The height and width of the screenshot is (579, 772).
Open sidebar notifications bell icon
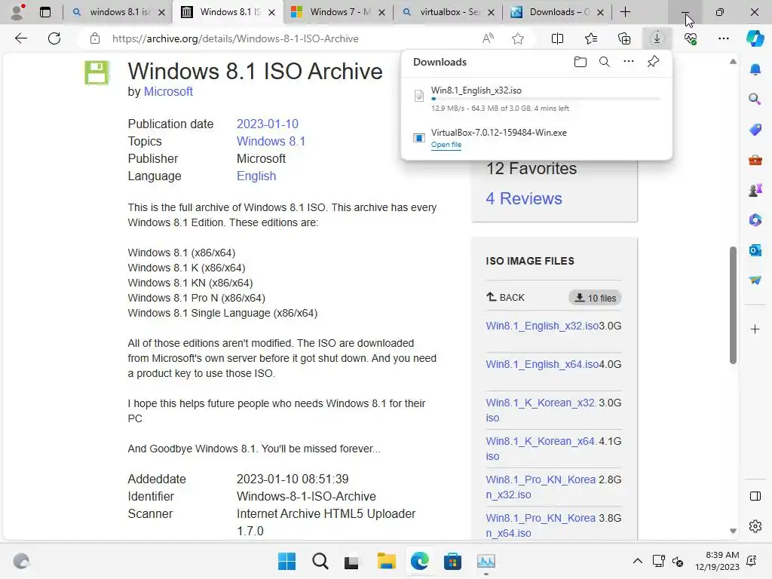[x=755, y=69]
